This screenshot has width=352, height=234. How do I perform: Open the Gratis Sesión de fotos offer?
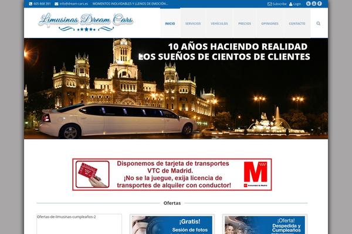pyautogui.click(x=172, y=224)
